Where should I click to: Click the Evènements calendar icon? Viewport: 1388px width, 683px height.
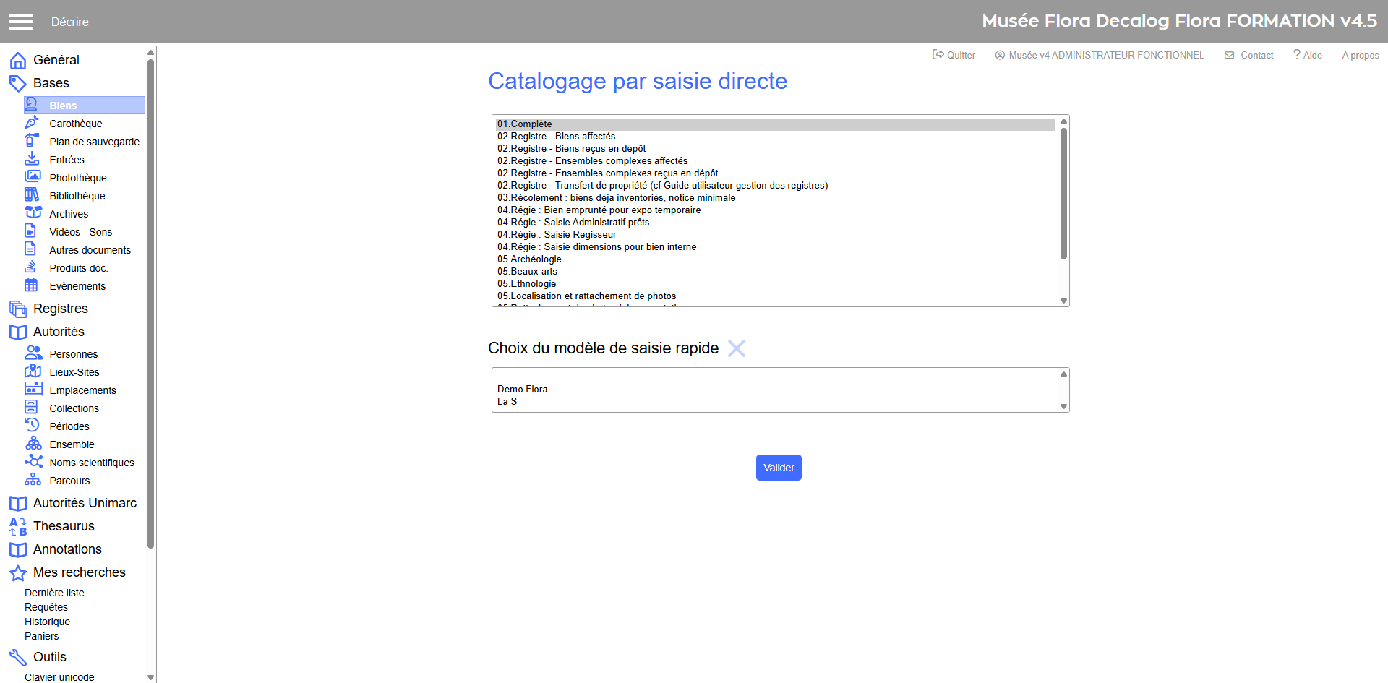(x=32, y=285)
